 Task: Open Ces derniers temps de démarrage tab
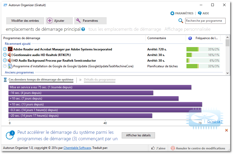[x=41, y=80]
